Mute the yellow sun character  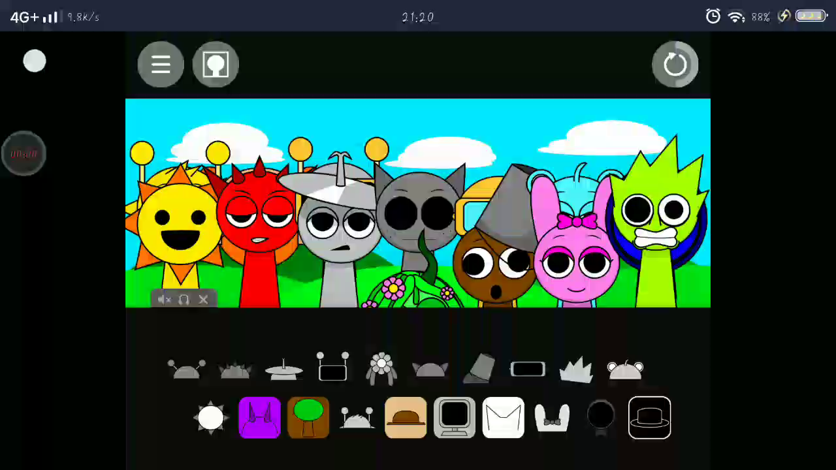click(165, 300)
